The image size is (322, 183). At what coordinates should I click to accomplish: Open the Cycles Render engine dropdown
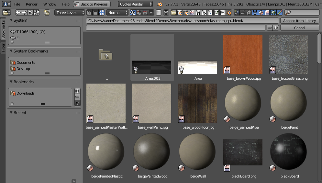(x=135, y=4)
